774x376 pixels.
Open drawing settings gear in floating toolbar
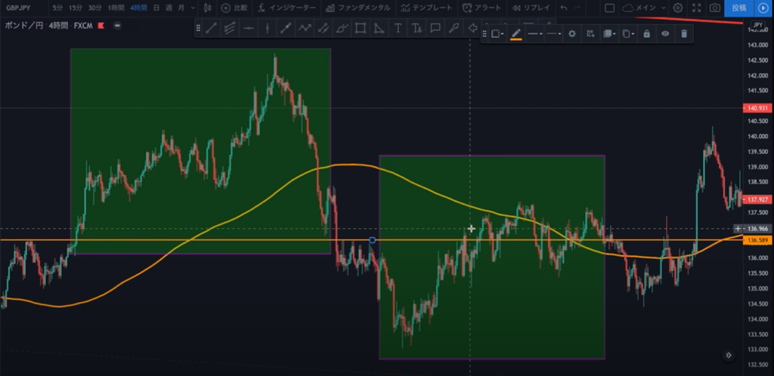coord(572,34)
